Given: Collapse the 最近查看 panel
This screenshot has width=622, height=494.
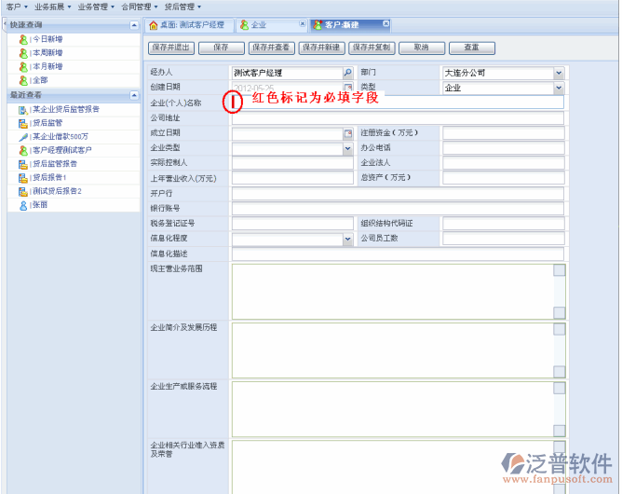Looking at the screenshot, I should point(133,95).
